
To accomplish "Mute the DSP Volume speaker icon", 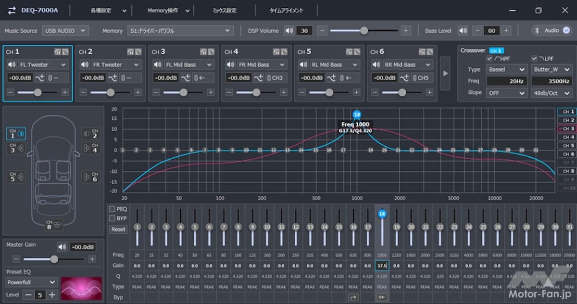I will point(288,31).
